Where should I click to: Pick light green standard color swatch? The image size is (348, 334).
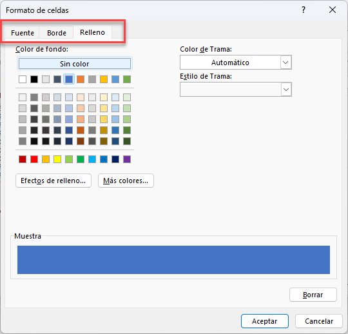pyautogui.click(x=69, y=159)
